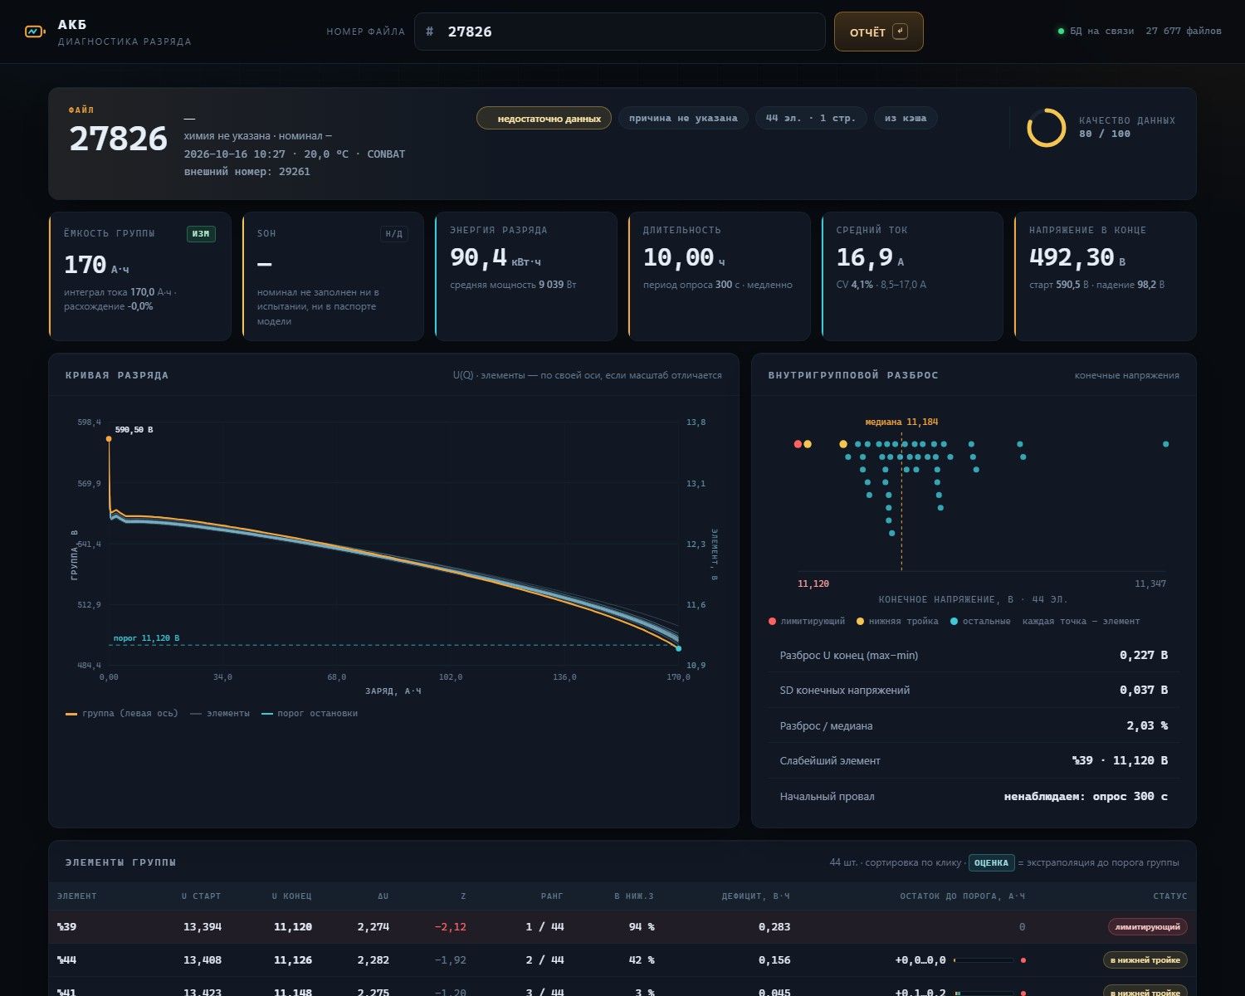Sort table by ΔU column header
The height and width of the screenshot is (996, 1245).
[383, 896]
